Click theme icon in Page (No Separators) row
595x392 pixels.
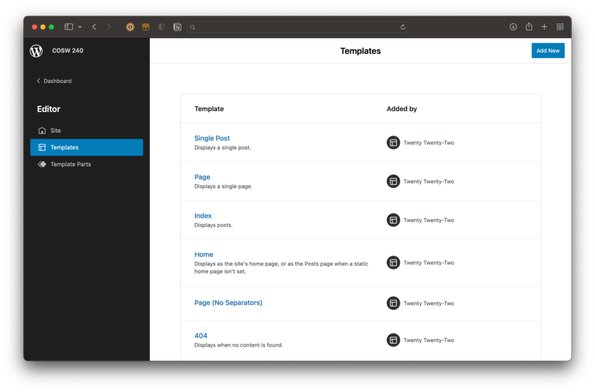393,303
